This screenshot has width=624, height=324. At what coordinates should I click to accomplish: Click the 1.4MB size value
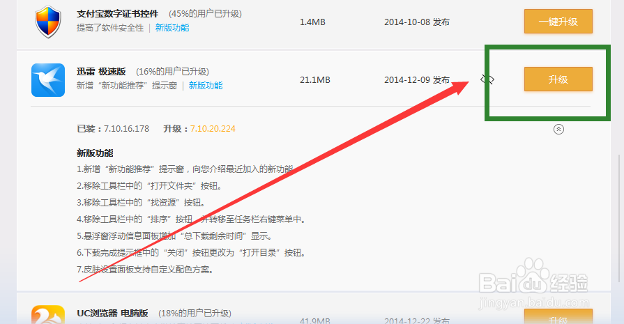(312, 22)
